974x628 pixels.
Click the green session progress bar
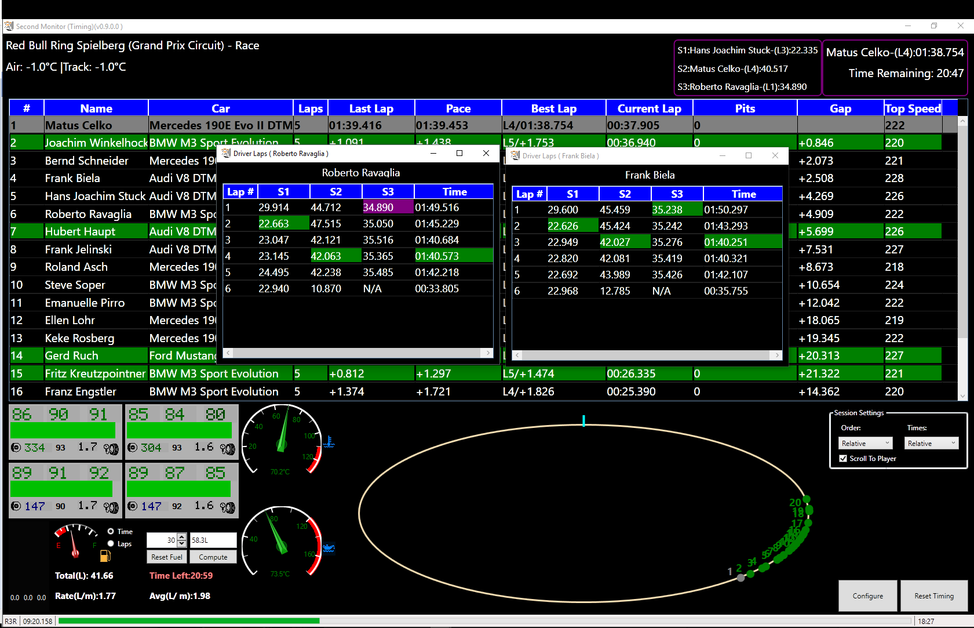coord(189,620)
